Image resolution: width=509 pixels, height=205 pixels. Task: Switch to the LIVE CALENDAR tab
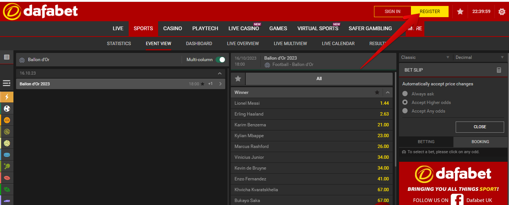pos(338,44)
